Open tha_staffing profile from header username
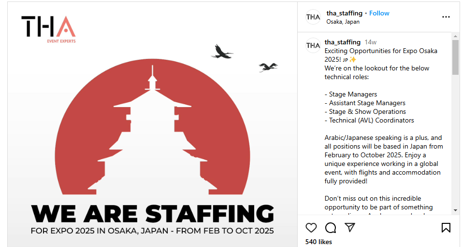Image resolution: width=462 pixels, height=247 pixels. click(344, 13)
